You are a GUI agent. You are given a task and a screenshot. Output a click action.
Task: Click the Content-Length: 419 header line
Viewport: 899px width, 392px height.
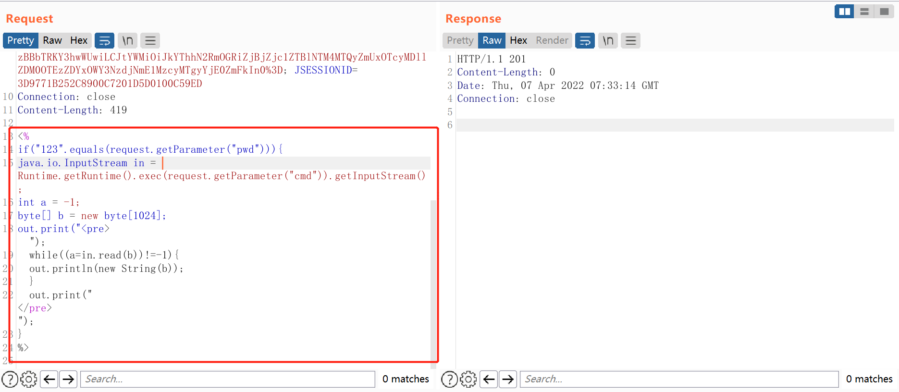pos(73,110)
